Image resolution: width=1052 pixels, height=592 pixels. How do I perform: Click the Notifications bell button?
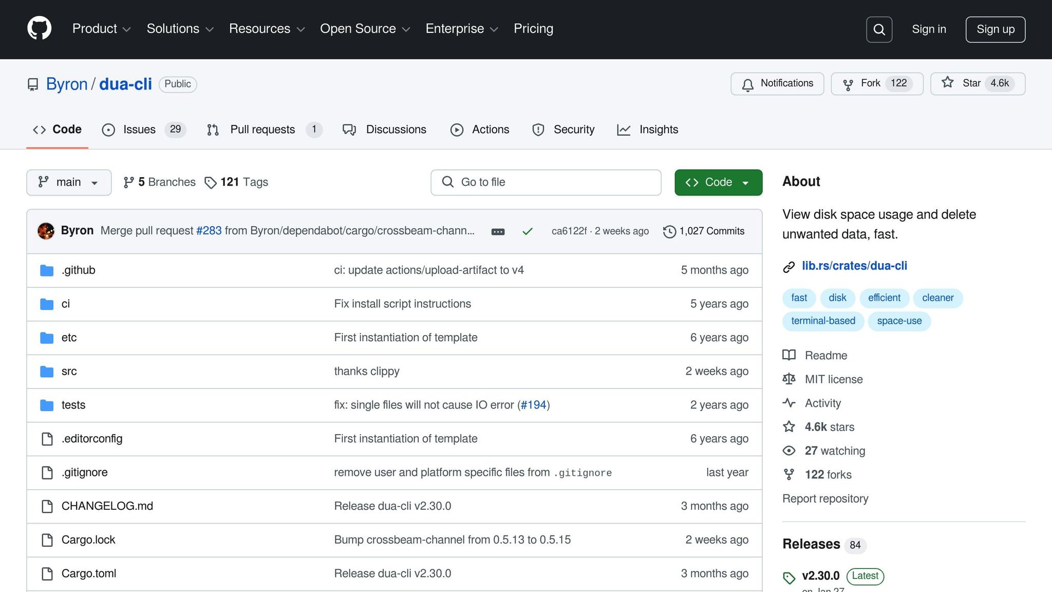pos(777,84)
